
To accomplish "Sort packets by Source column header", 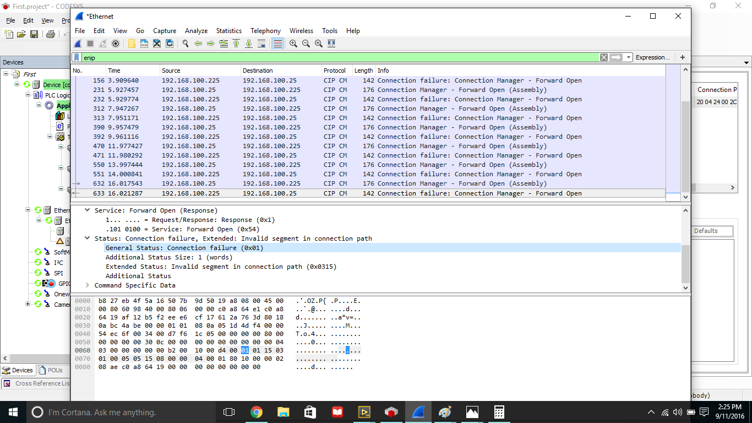I will pyautogui.click(x=200, y=70).
